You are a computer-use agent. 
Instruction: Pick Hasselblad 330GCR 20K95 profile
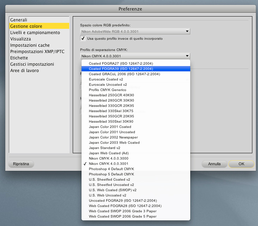click(x=136, y=105)
